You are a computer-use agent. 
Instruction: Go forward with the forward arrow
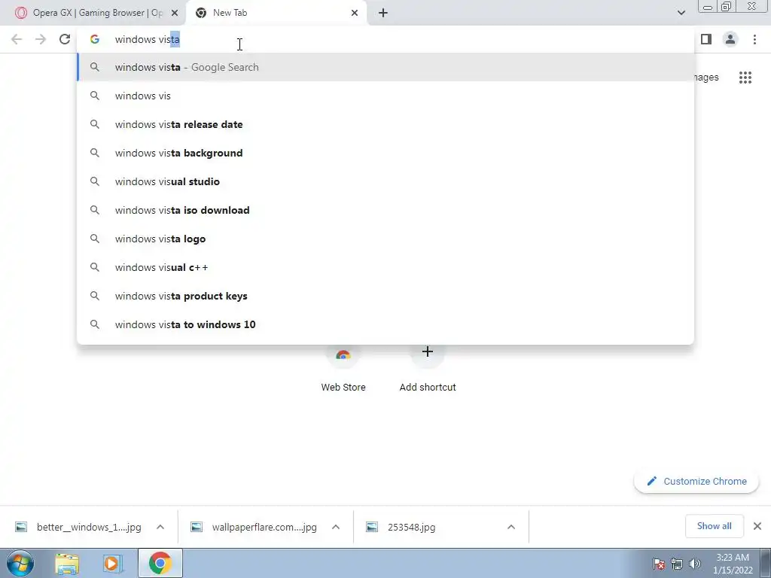(x=41, y=39)
